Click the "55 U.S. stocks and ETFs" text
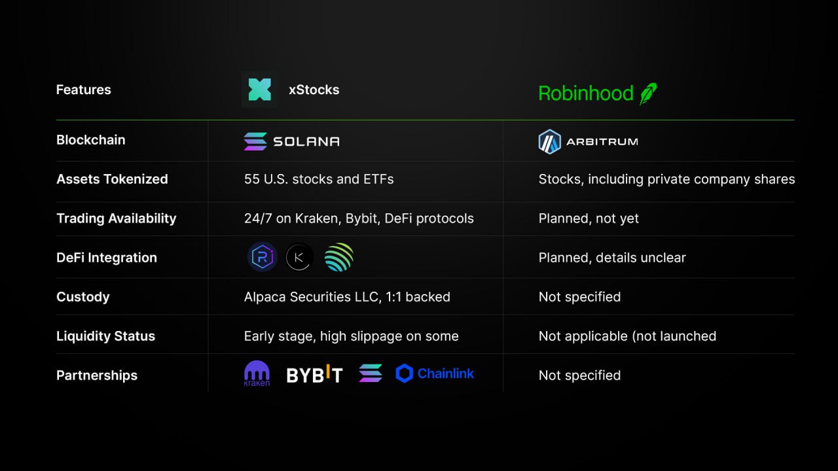This screenshot has width=838, height=471. click(319, 179)
